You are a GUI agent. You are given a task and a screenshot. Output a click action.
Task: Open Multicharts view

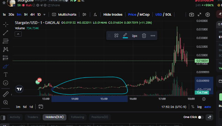point(64,15)
